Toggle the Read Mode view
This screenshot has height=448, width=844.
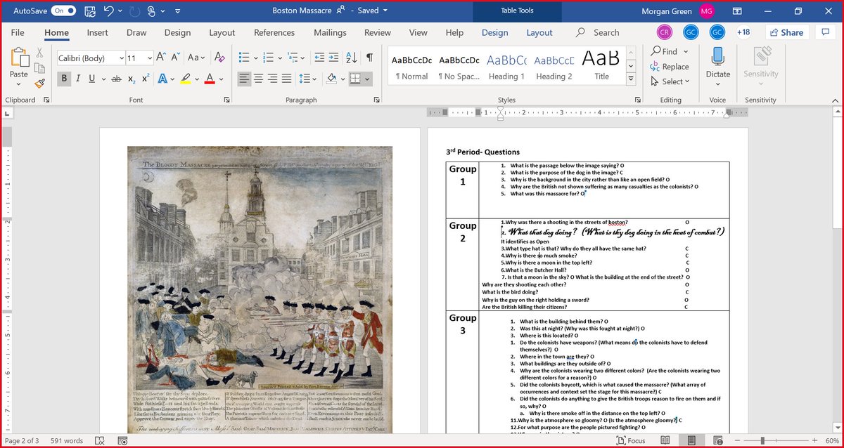[x=666, y=440]
